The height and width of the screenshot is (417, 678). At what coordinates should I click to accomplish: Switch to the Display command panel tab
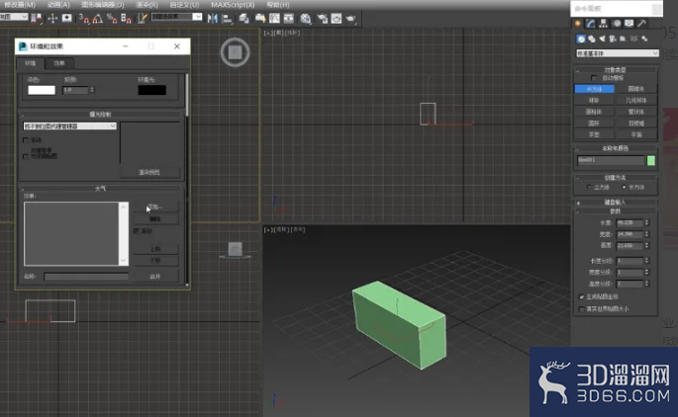(x=630, y=24)
